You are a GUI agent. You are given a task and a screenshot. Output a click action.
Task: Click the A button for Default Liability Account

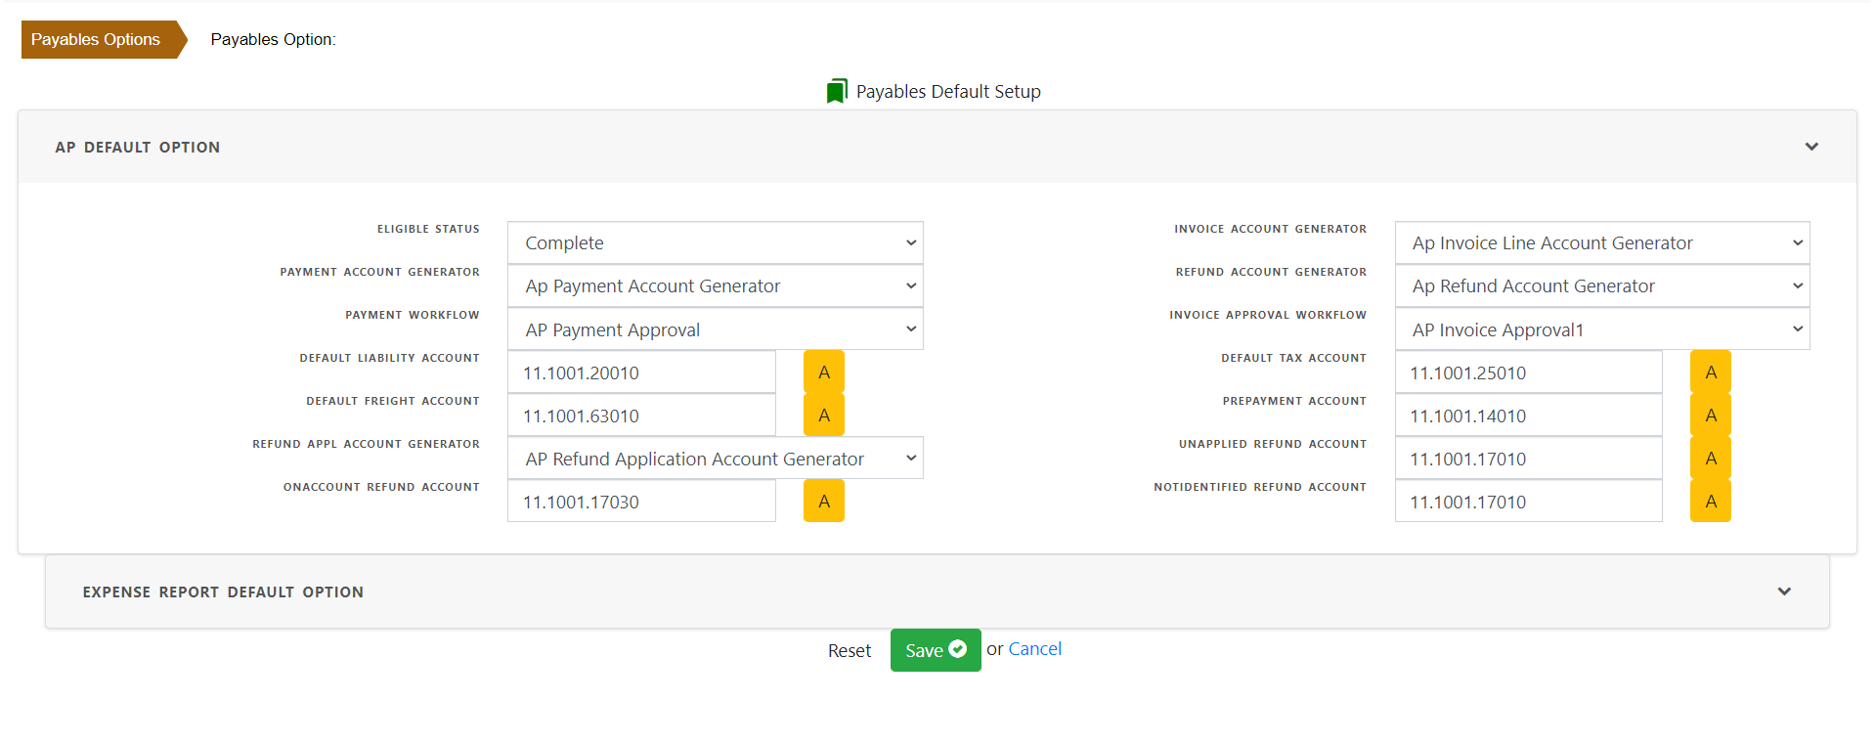(824, 372)
